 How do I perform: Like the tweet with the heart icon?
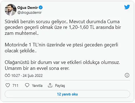(x=8, y=85)
